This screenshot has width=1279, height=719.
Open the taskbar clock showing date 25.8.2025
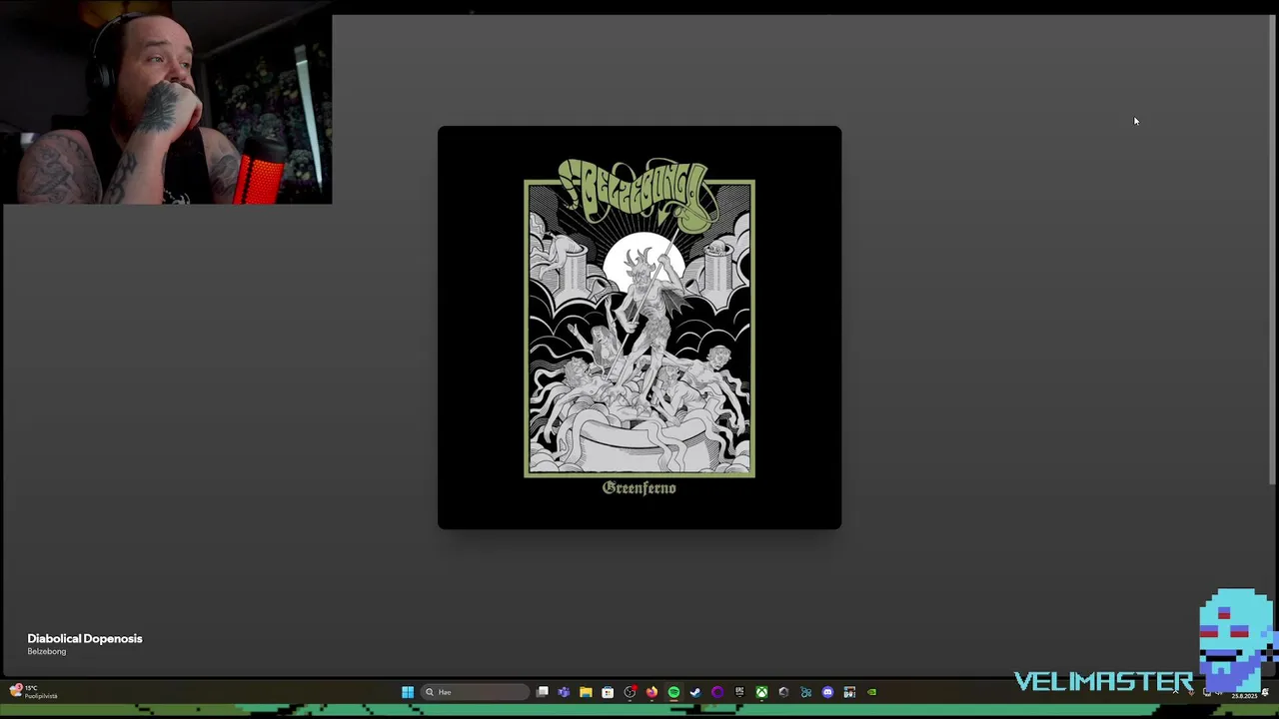[x=1245, y=695]
